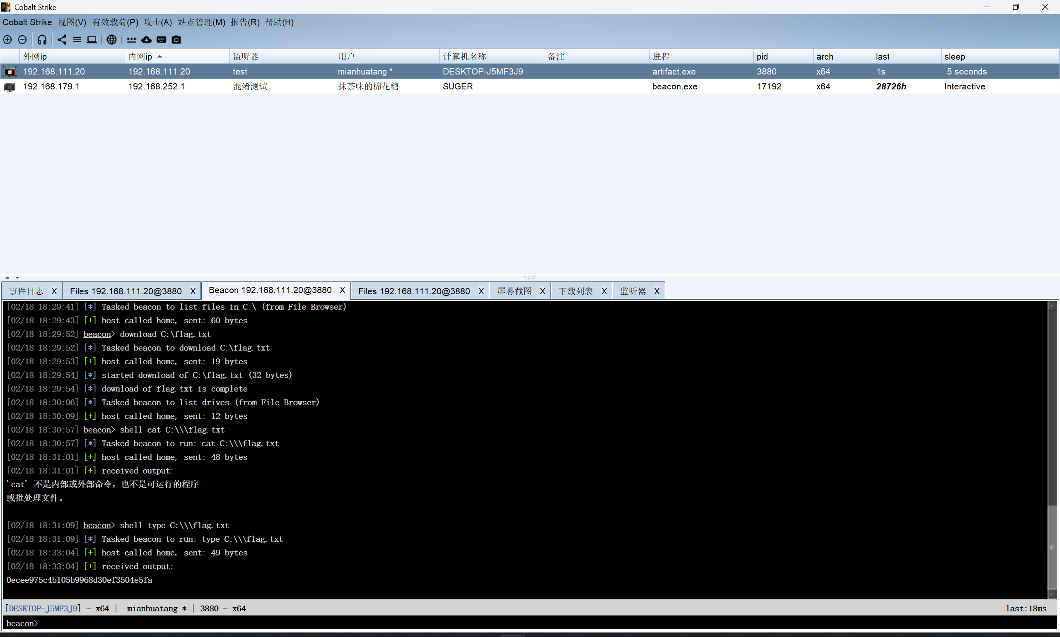Close the 屏幕截图 tab
This screenshot has height=637, width=1060.
pyautogui.click(x=543, y=291)
